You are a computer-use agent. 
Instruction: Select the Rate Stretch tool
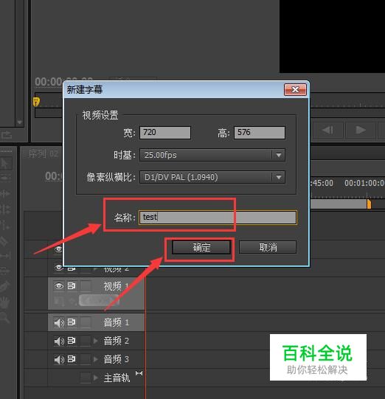pos(5,225)
